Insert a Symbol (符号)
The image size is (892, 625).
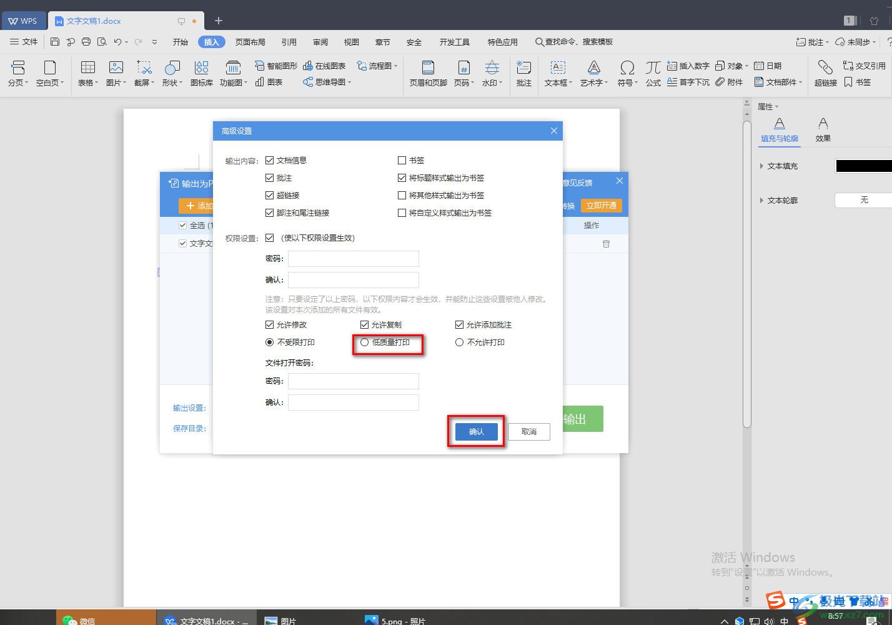coord(628,73)
